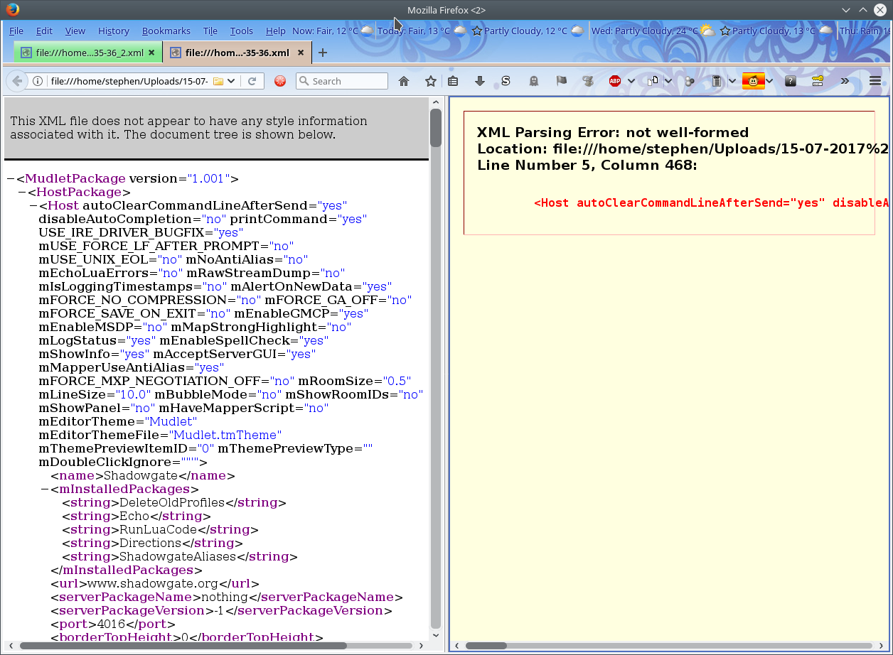Open the Edit menu
The height and width of the screenshot is (655, 893).
point(44,31)
